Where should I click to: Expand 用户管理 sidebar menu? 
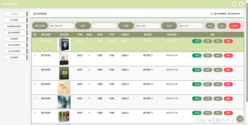click(15, 20)
